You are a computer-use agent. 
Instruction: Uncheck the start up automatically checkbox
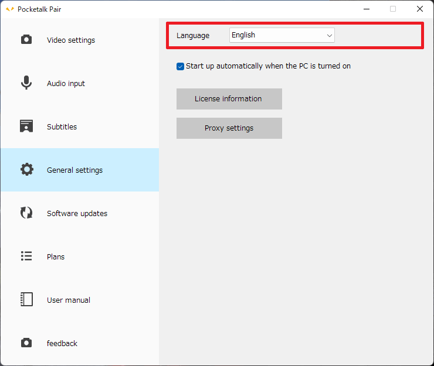(181, 66)
